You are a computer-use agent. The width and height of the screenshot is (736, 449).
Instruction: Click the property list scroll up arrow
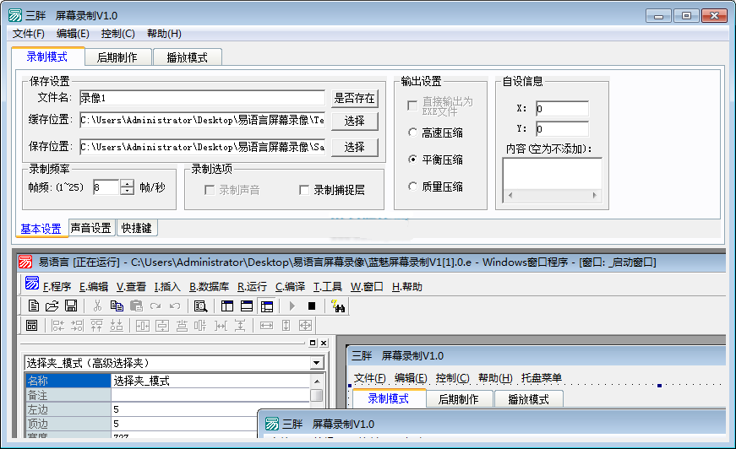tap(317, 381)
